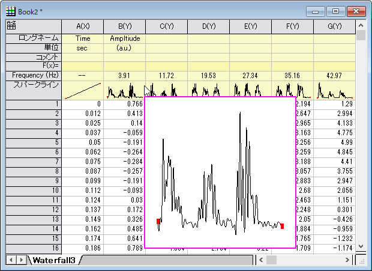Select the E(Y) column header
The height and width of the screenshot is (271, 372).
(x=251, y=26)
